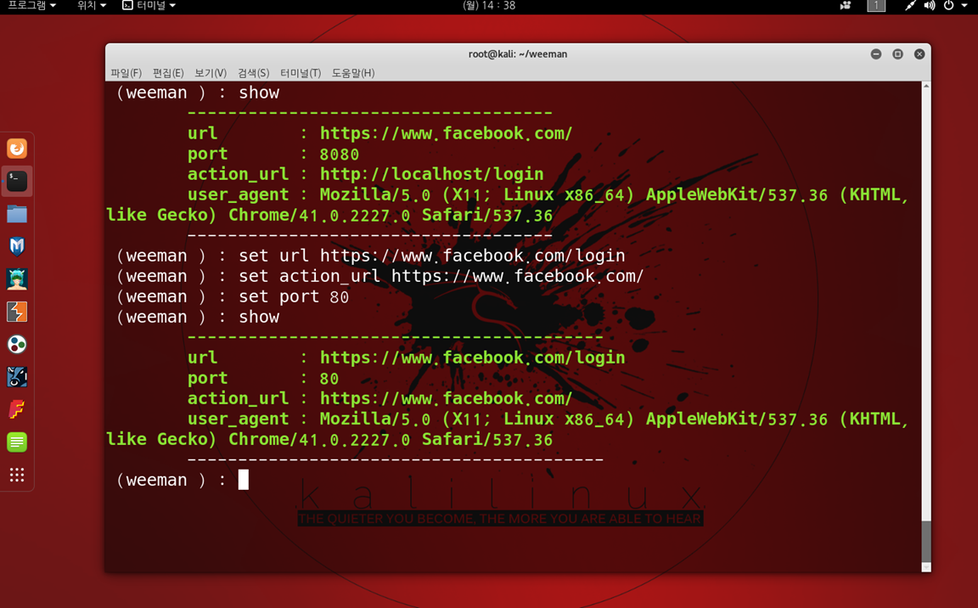Click the 'set url https://www.facebook.com/login' command
Image resolution: width=978 pixels, height=608 pixels.
click(x=431, y=256)
